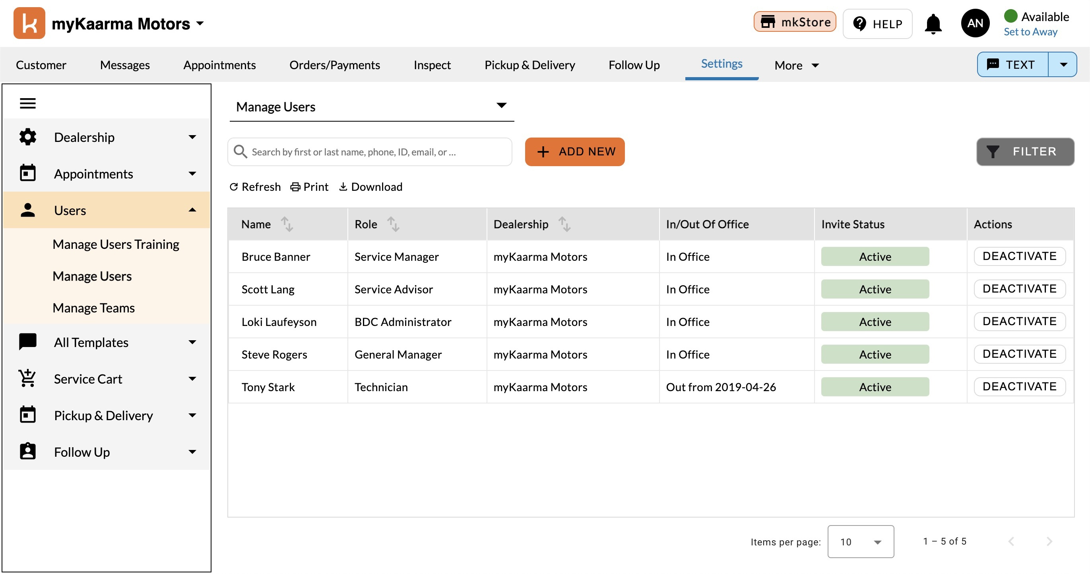This screenshot has width=1090, height=574.
Task: Open the Inspect tab
Action: 432,65
